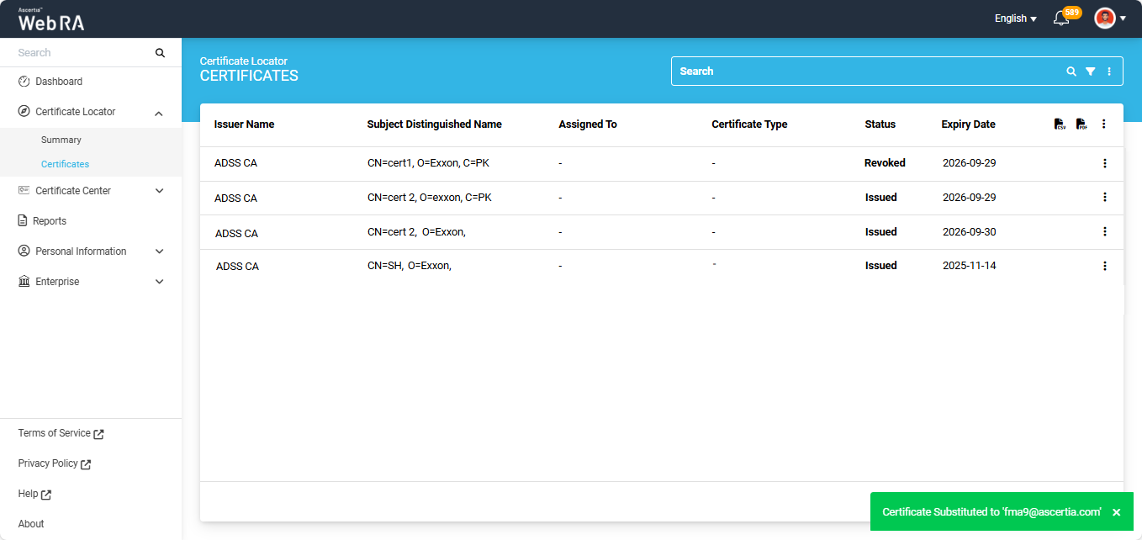Open actions menu for revoked cert1 row
Screen dimensions: 1142x540
1104,163
